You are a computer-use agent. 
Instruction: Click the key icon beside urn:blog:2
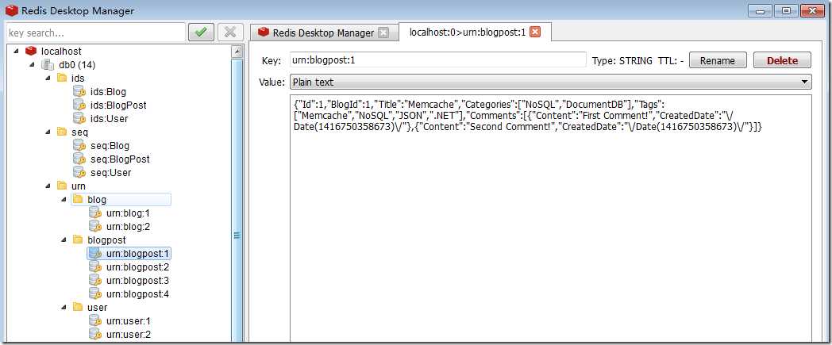click(95, 226)
